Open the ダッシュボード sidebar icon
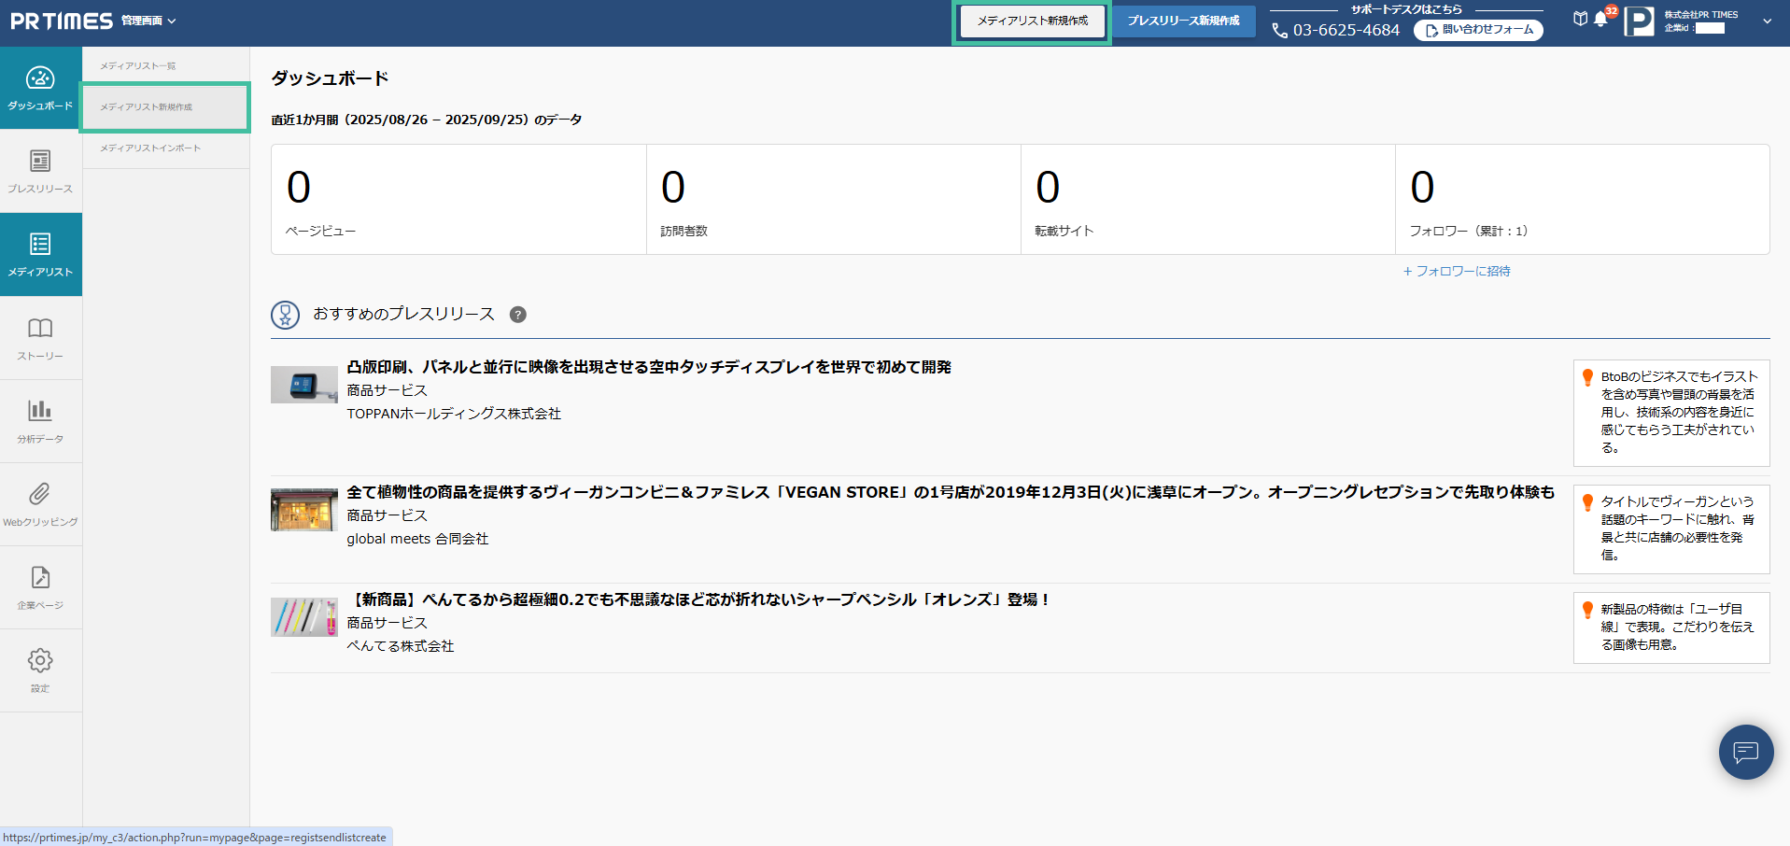The image size is (1790, 846). pos(40,88)
